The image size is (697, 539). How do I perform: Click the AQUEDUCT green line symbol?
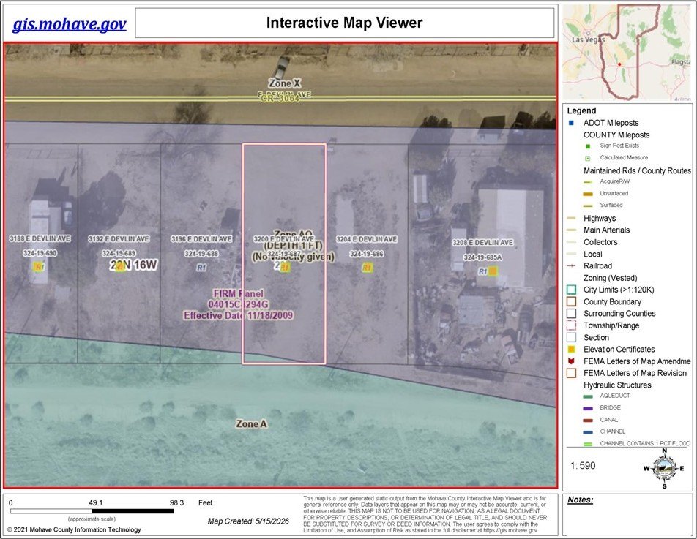coord(588,396)
